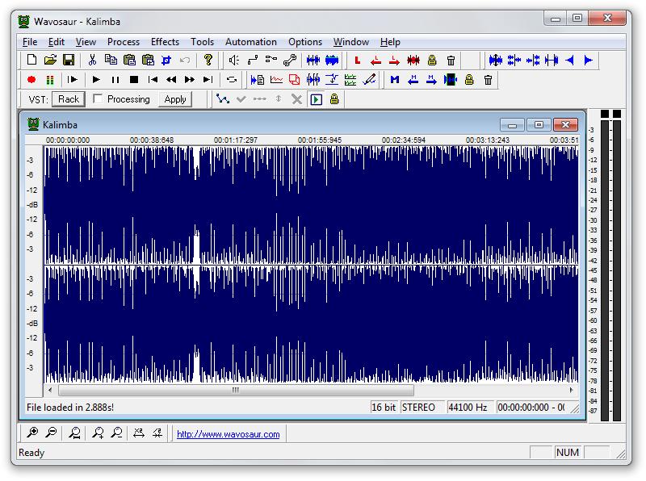Click the red L left-arrow loop icon
This screenshot has height=481, width=646.
tap(375, 60)
